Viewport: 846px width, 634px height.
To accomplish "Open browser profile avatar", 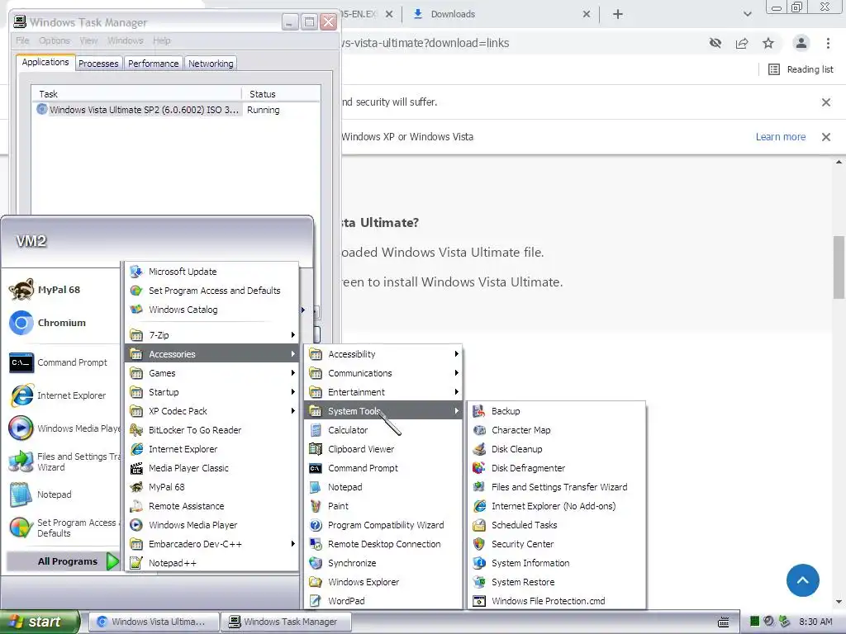I will click(x=801, y=43).
